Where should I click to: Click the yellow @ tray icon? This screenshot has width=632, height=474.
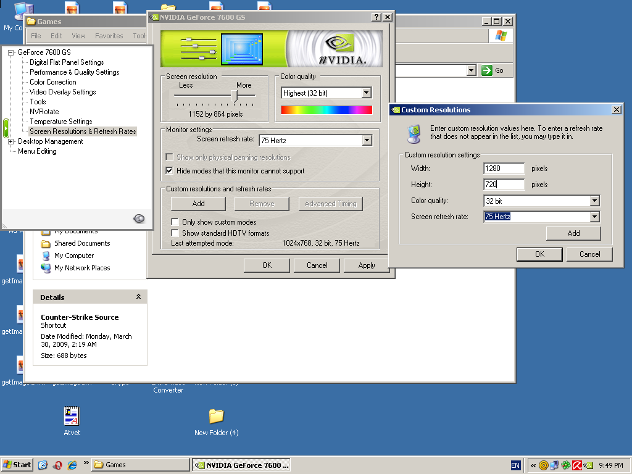click(543, 465)
